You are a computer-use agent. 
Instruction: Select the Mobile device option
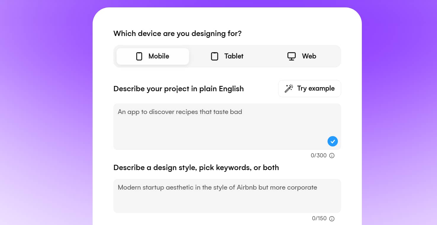coord(153,56)
